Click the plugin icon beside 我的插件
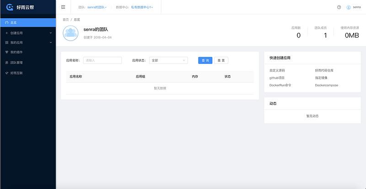This screenshot has height=189, width=366. pyautogui.click(x=6, y=52)
